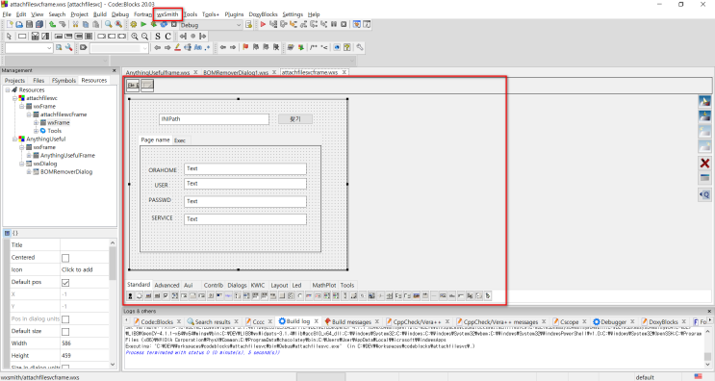The width and height of the screenshot is (715, 381).
Task: Click the Build gear icon
Action: (x=133, y=25)
